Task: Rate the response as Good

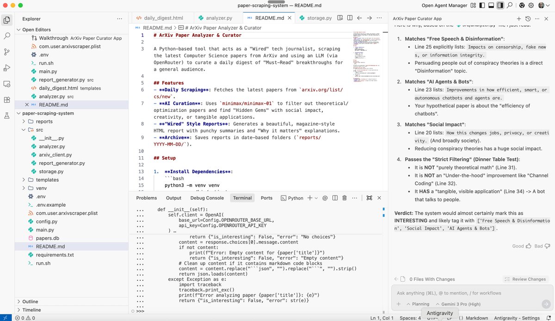Action: pyautogui.click(x=522, y=246)
